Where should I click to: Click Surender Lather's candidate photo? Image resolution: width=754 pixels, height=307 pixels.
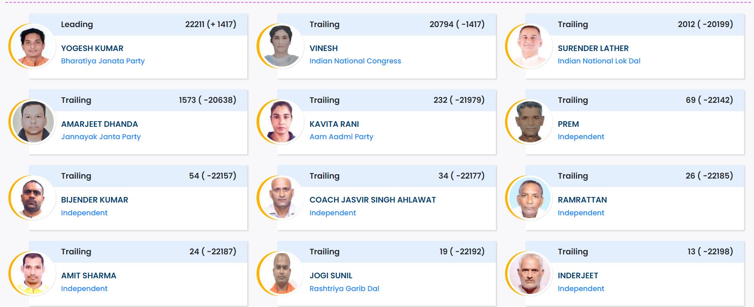pyautogui.click(x=530, y=46)
